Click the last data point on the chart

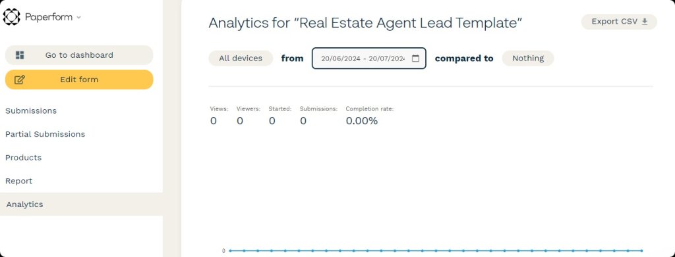coord(641,250)
